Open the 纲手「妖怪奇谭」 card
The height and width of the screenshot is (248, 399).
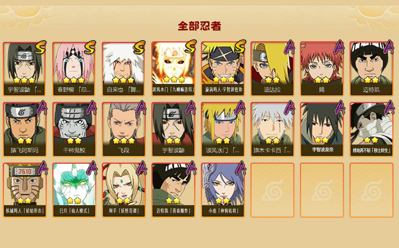pyautogui.click(x=124, y=190)
